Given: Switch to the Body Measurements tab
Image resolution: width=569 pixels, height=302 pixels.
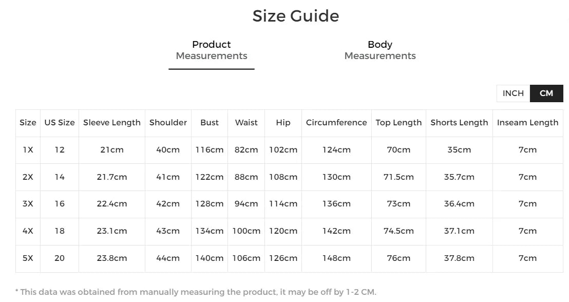Looking at the screenshot, I should (380, 50).
